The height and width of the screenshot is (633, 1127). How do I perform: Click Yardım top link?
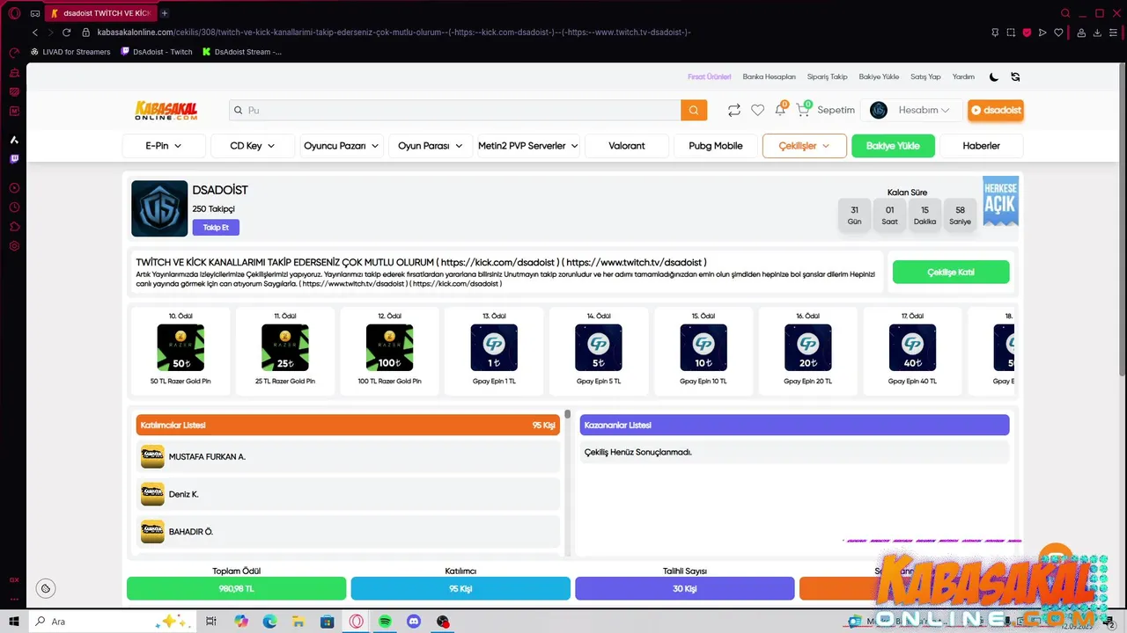[963, 76]
